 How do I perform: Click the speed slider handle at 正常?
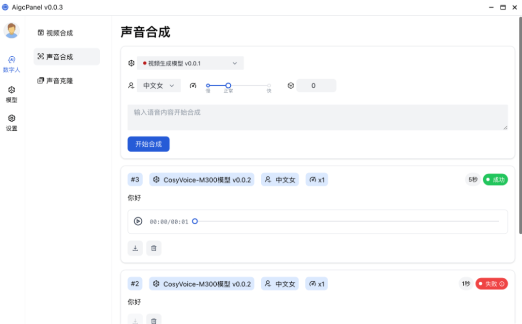(228, 86)
